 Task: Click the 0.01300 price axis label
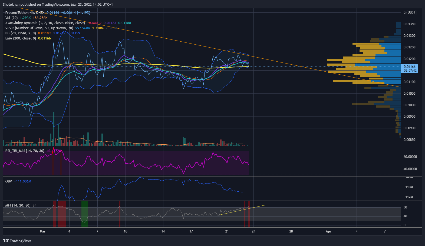(x=409, y=36)
